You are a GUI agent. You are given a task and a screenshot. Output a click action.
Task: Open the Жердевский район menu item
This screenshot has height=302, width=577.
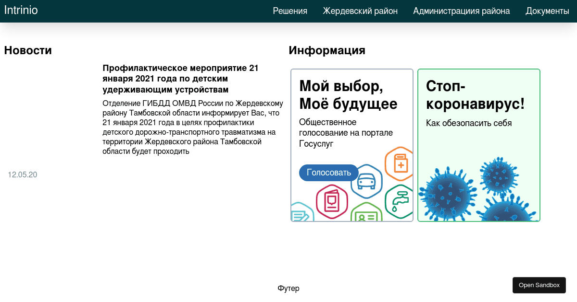[360, 11]
